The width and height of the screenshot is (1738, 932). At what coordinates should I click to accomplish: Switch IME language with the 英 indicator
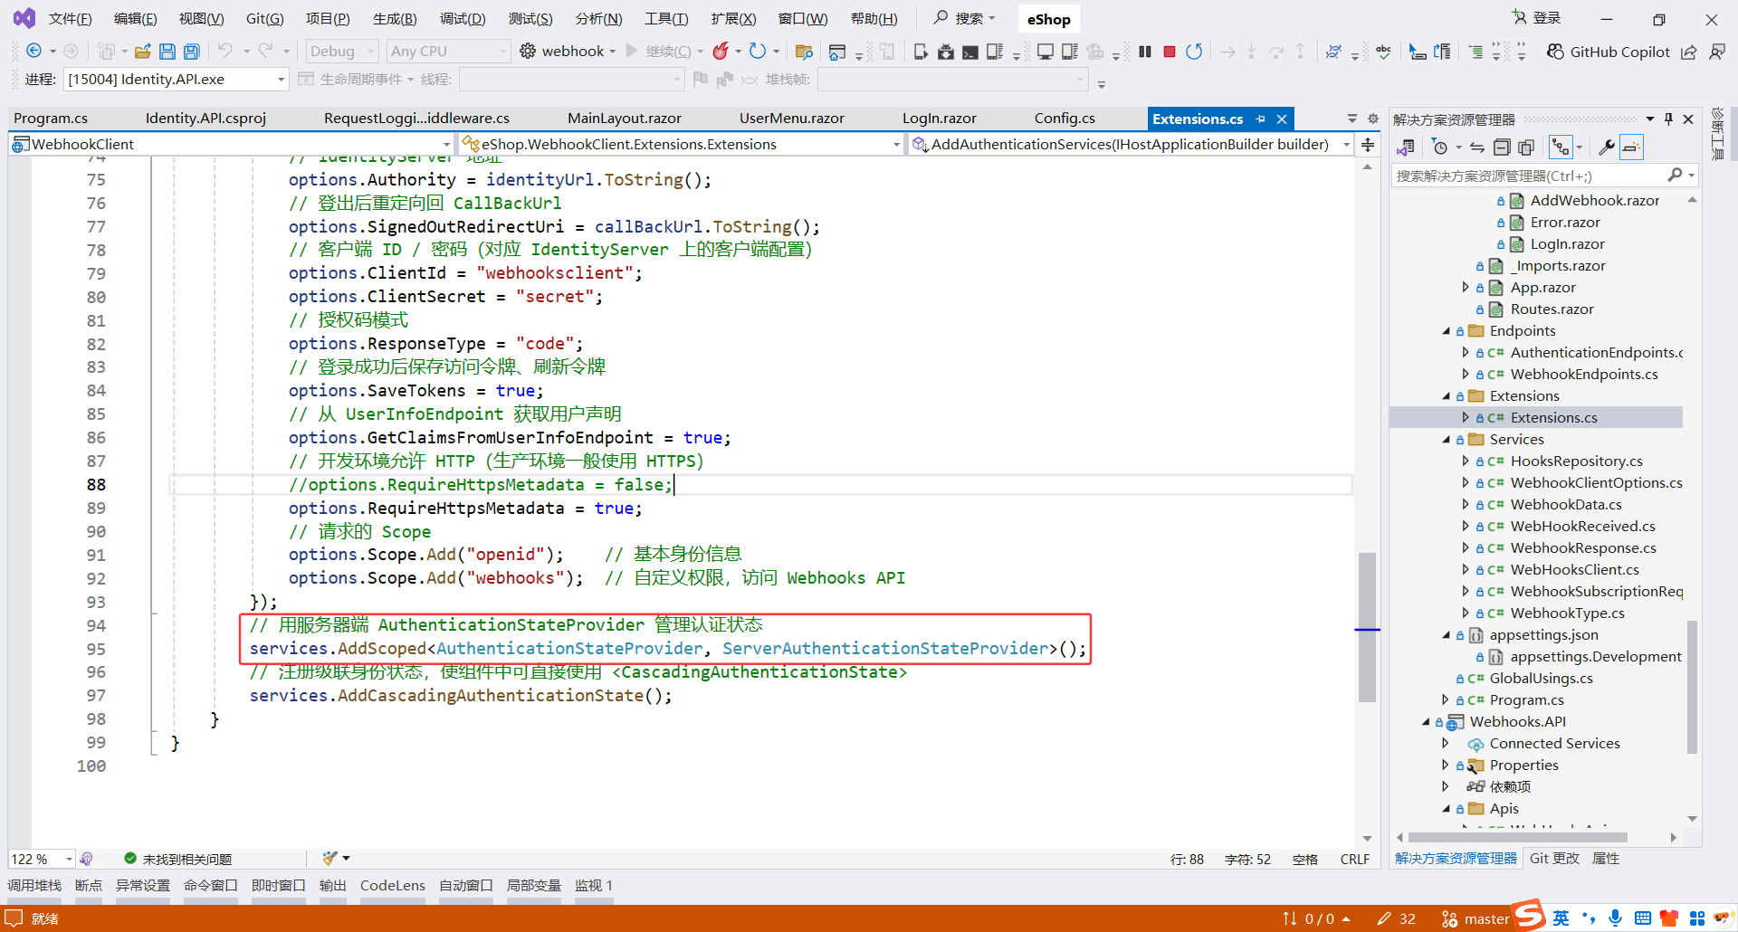[x=1561, y=918]
